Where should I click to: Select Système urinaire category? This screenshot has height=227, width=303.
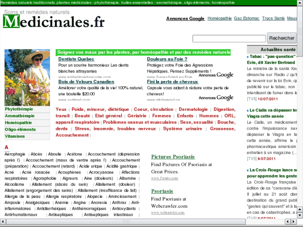183,129
